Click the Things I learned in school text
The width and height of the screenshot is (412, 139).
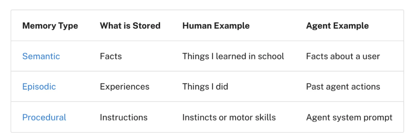[x=233, y=56]
